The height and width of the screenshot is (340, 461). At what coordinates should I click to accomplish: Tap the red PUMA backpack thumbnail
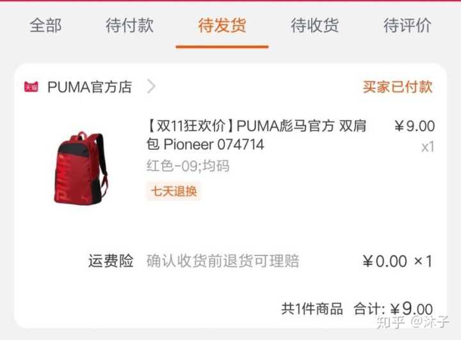[x=79, y=168]
